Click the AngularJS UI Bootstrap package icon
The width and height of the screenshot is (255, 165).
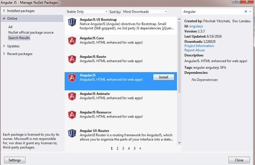point(72,22)
